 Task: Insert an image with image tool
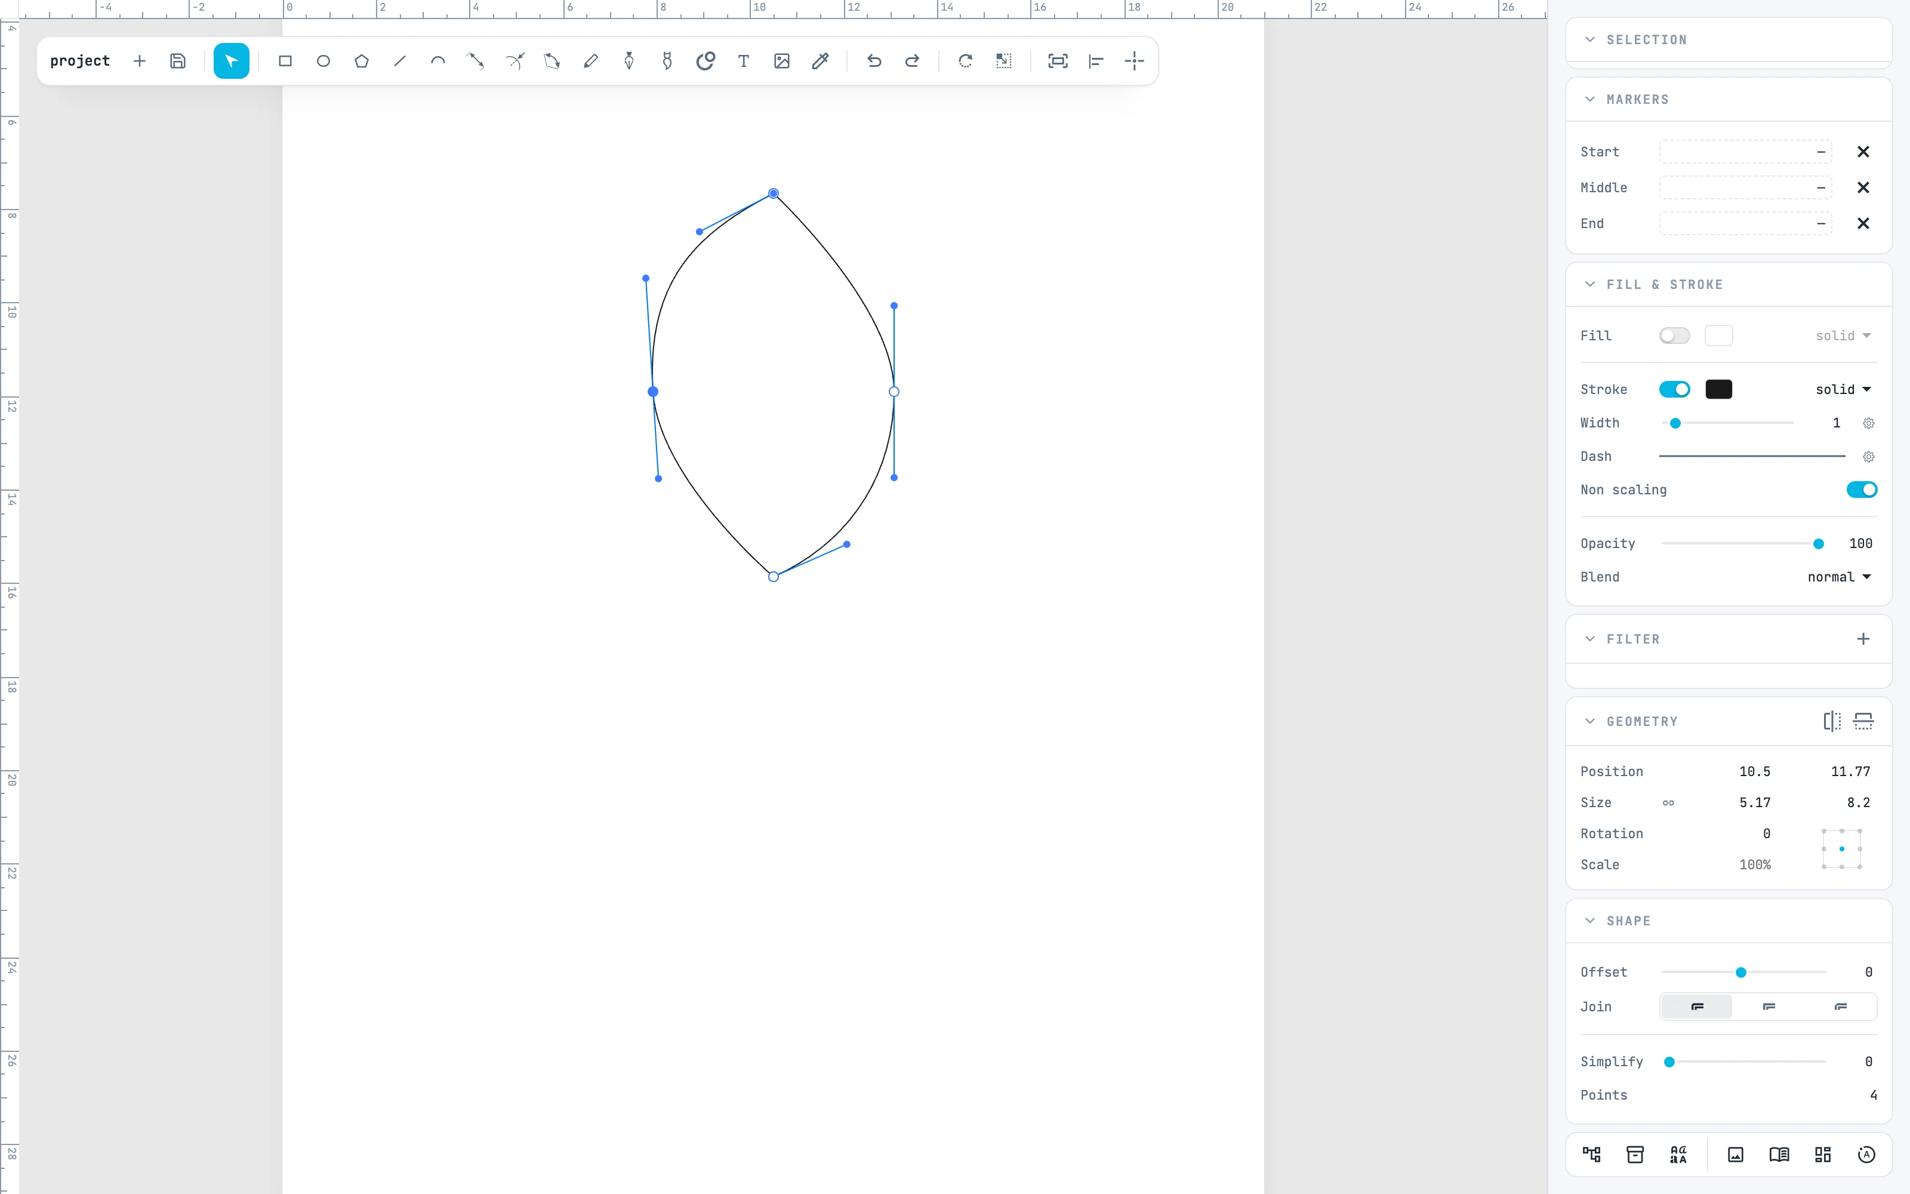[x=781, y=61]
